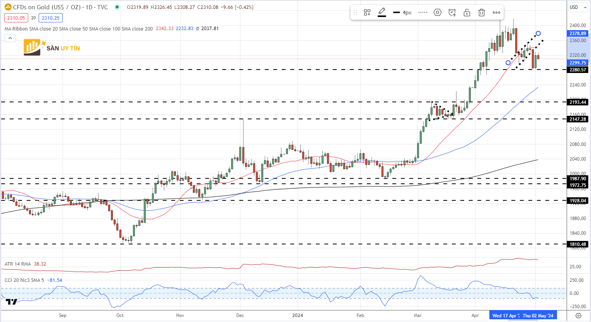This screenshot has height=322, width=591.
Task: Click the 2024 label on time axis
Action: click(298, 315)
